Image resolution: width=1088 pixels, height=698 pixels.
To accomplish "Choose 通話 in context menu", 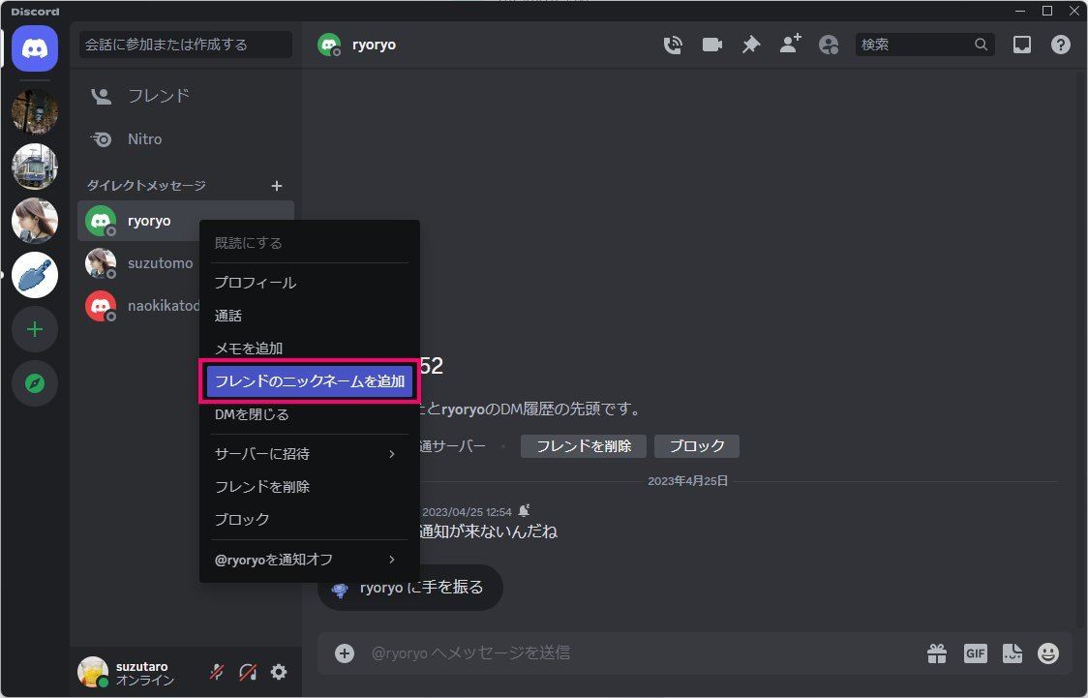I will point(310,316).
